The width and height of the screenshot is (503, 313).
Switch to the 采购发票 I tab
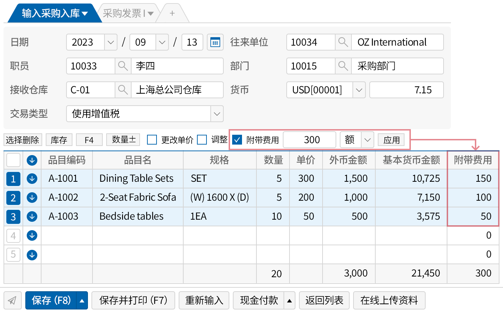128,14
